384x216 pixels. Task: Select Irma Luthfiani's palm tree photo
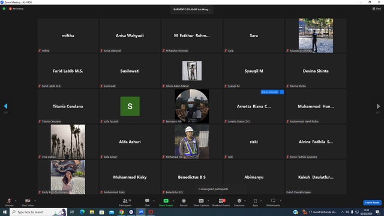tap(68, 142)
